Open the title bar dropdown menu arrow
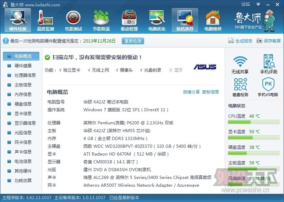 (x=258, y=4)
